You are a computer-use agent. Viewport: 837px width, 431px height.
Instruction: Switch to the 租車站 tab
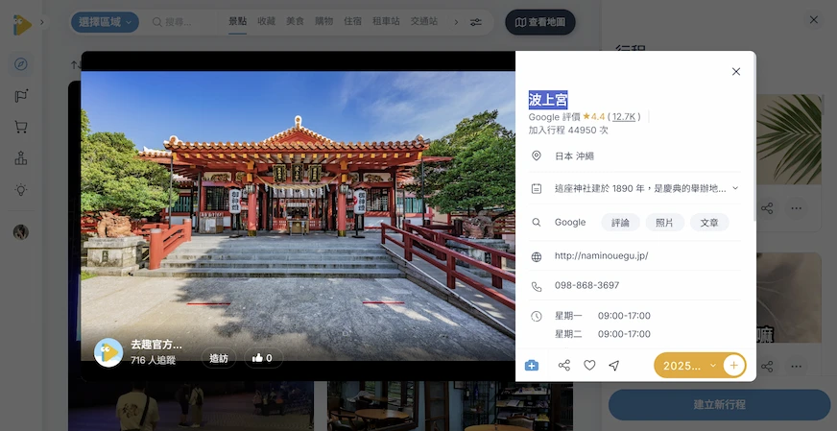pyautogui.click(x=386, y=22)
